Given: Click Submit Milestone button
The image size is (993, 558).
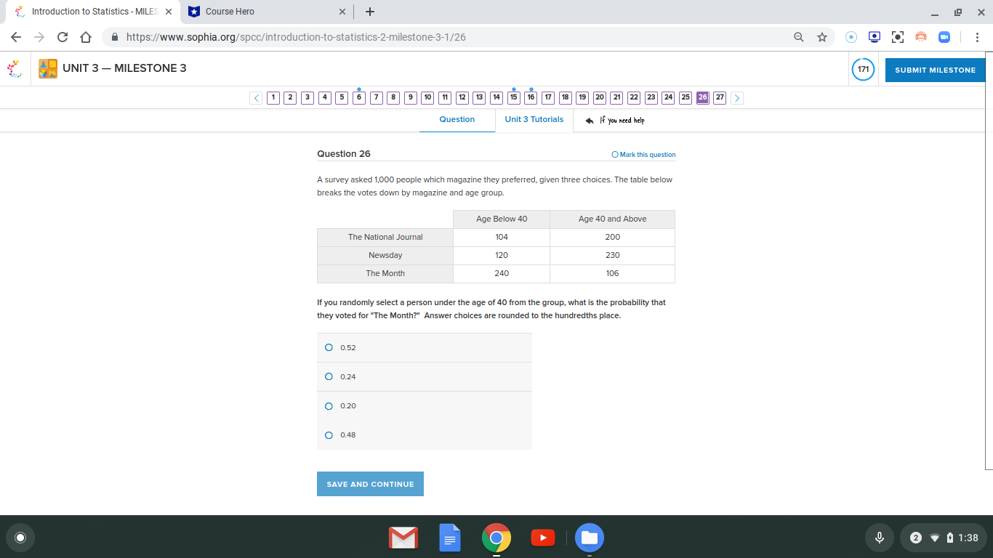Looking at the screenshot, I should click(936, 70).
